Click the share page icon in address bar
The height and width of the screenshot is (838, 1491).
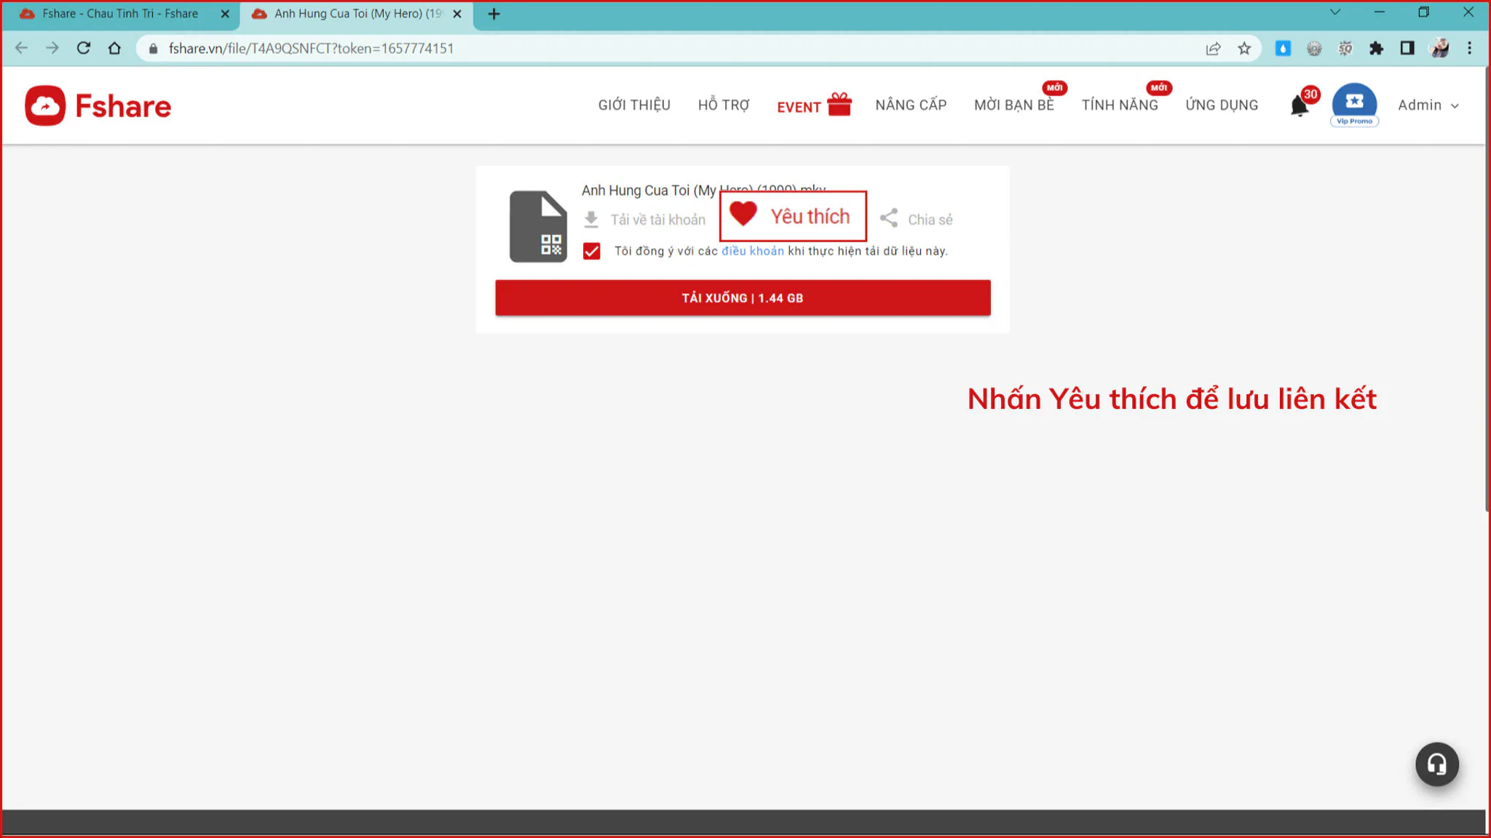(x=1213, y=48)
